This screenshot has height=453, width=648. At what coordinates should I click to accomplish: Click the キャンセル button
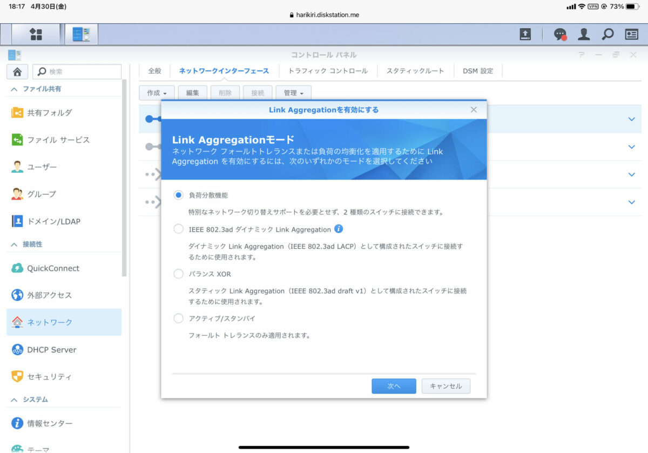[x=446, y=386]
